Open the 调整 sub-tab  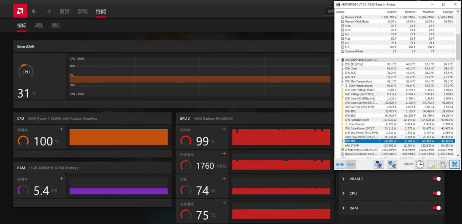39,25
